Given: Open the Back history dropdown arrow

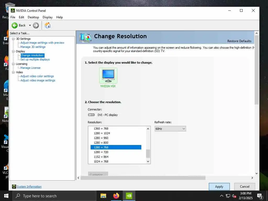Looking at the screenshot, I should (30, 25).
